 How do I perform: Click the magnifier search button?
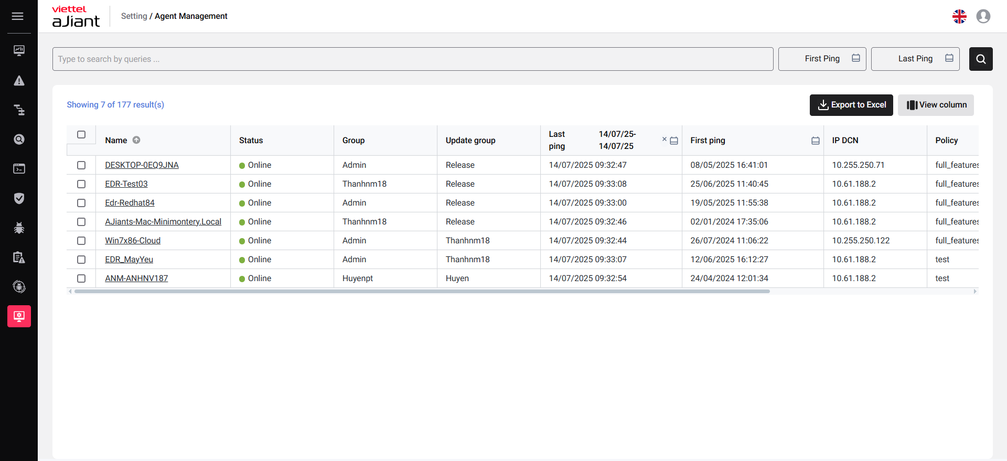980,59
